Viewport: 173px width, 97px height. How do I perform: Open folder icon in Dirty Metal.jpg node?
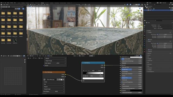point(61,79)
